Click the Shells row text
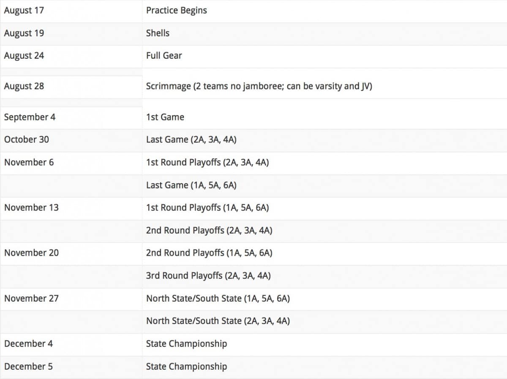Viewport: 507px width, 379px height. click(x=158, y=33)
